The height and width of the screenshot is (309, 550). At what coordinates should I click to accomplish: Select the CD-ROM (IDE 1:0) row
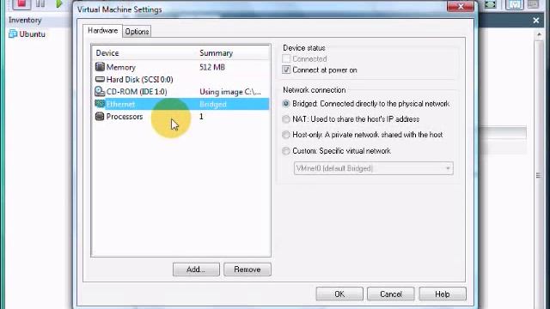pyautogui.click(x=181, y=92)
